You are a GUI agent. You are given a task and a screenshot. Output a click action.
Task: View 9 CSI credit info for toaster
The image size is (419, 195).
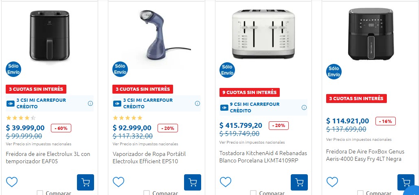coord(304,107)
